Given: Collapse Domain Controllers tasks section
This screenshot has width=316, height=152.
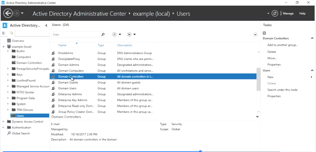Looking at the screenshot, I should click(312, 38).
